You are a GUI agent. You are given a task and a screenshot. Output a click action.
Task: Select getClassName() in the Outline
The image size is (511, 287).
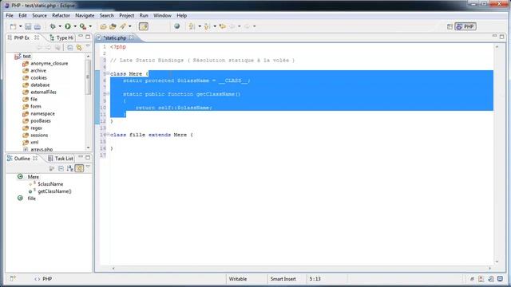point(50,191)
